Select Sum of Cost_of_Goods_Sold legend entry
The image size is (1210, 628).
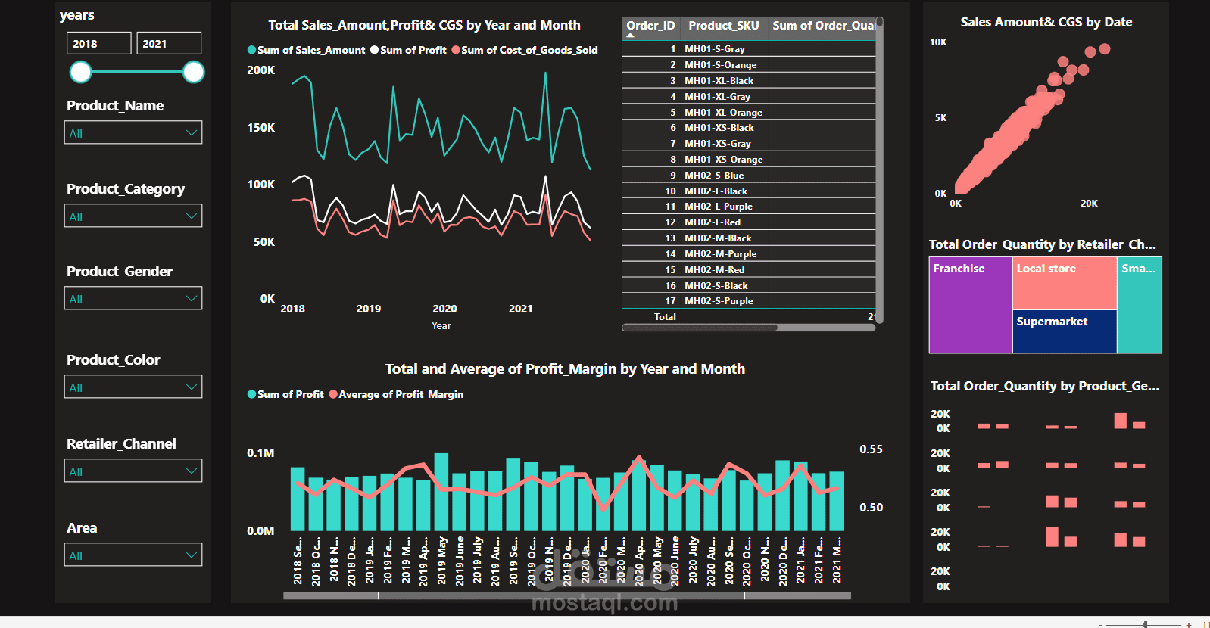(525, 50)
